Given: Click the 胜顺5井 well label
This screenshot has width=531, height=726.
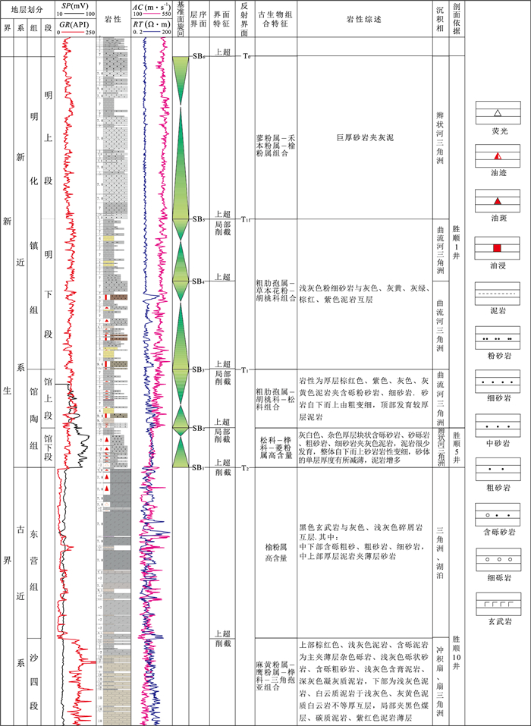Looking at the screenshot, I should [457, 448].
